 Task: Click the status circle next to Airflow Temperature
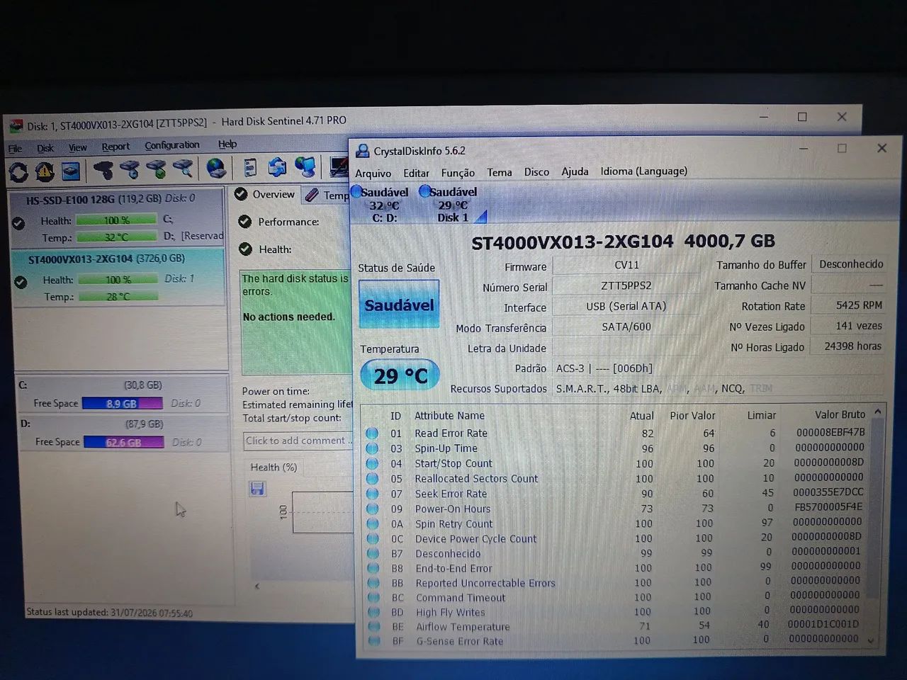[x=373, y=627]
